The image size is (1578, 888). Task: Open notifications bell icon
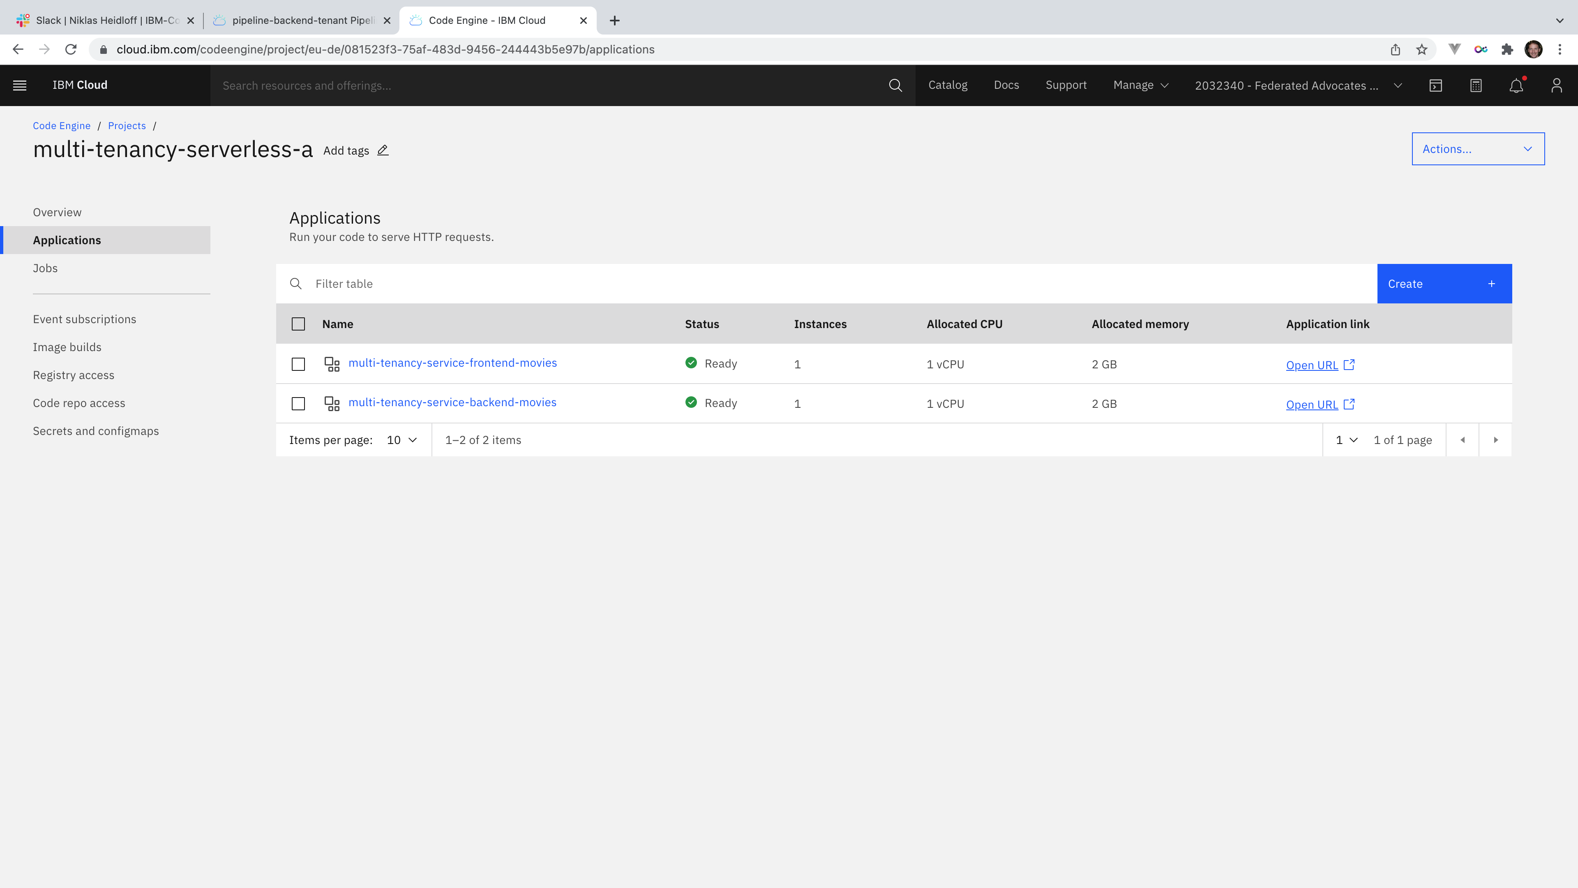click(1516, 85)
